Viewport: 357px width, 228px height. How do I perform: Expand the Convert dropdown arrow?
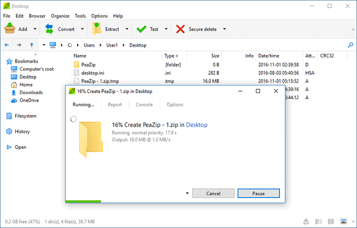click(83, 29)
